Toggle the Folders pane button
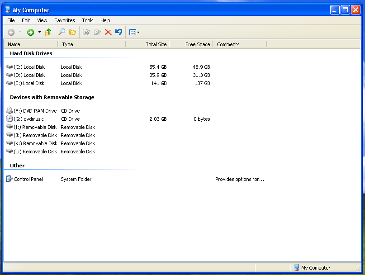Image resolution: width=365 pixels, height=275 pixels. click(x=73, y=32)
